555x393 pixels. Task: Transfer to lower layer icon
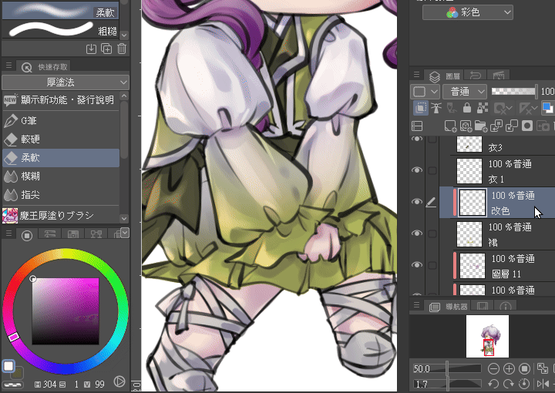point(496,126)
